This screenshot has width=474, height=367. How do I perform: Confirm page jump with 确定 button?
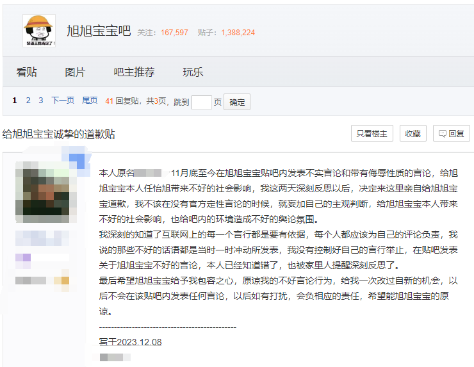tap(237, 102)
